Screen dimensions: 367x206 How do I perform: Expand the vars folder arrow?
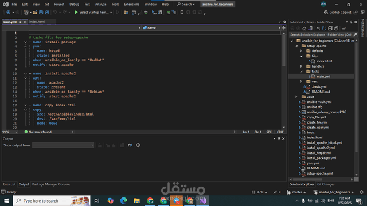click(302, 81)
